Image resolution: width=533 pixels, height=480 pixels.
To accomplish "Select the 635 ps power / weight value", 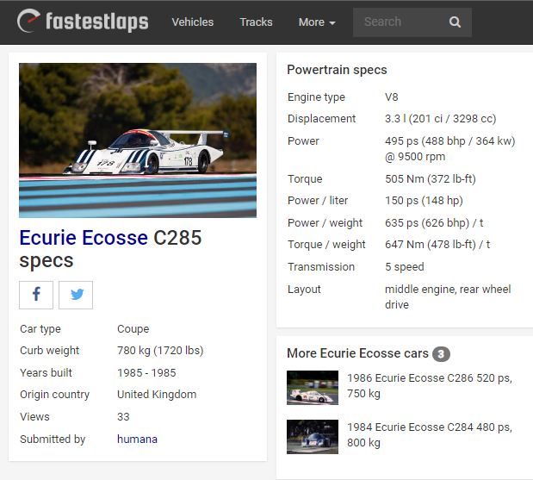I will pos(434,223).
